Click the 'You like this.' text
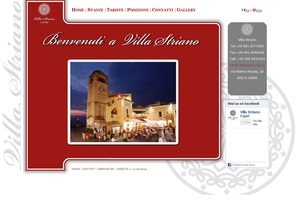 pos(257,123)
